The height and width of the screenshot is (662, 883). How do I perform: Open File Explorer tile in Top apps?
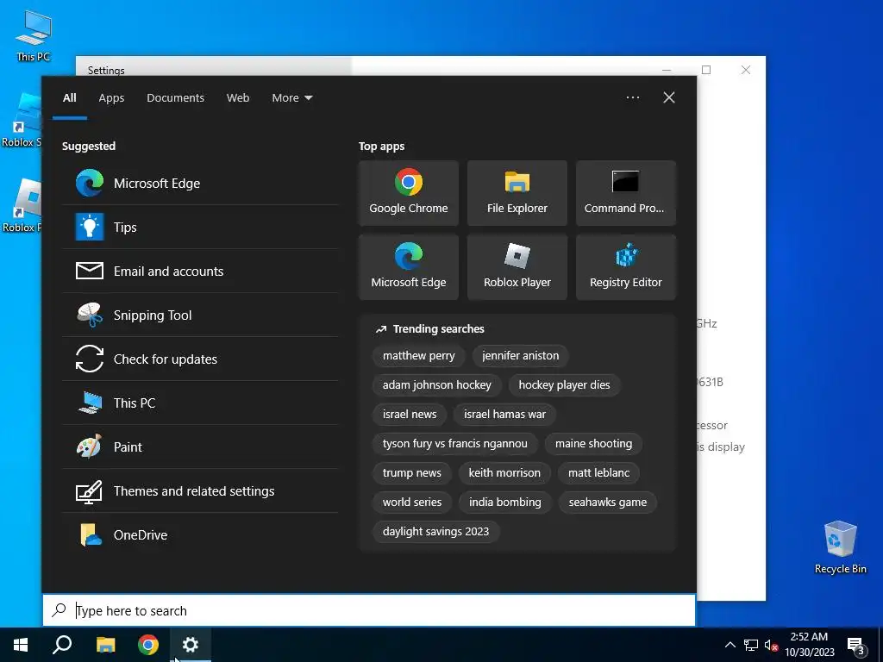[x=517, y=192]
